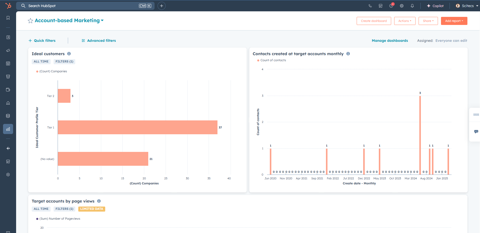Toggle the (Count) Companies legend series

53,71
